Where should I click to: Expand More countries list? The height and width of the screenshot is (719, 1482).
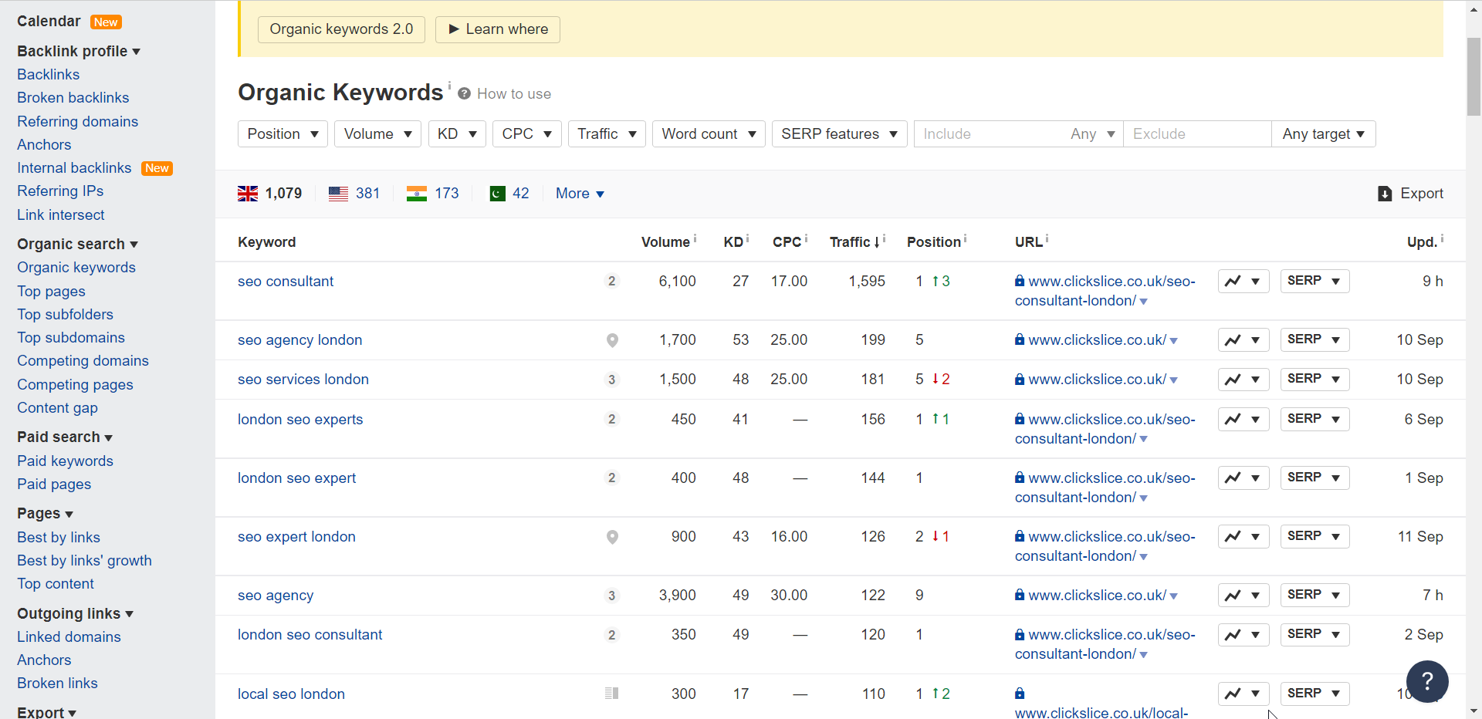click(x=580, y=194)
